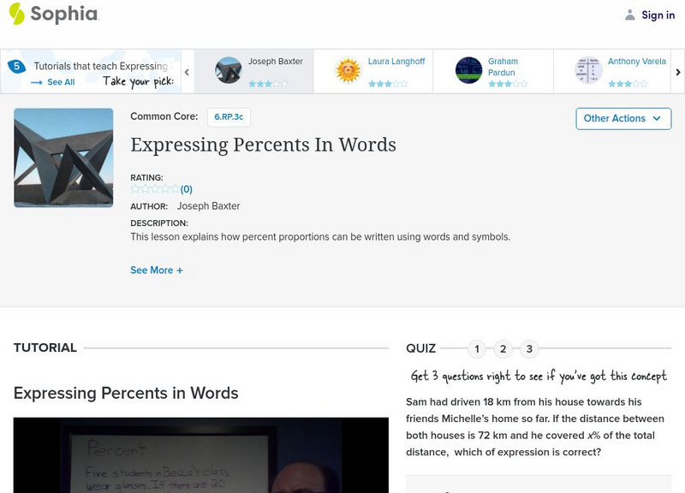The image size is (685, 493).
Task: Go to quiz question 1
Action: coord(477,348)
